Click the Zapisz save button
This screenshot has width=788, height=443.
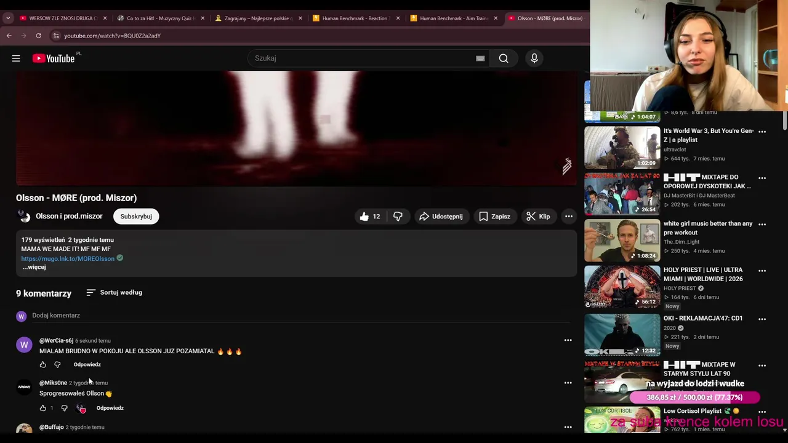[x=494, y=217]
